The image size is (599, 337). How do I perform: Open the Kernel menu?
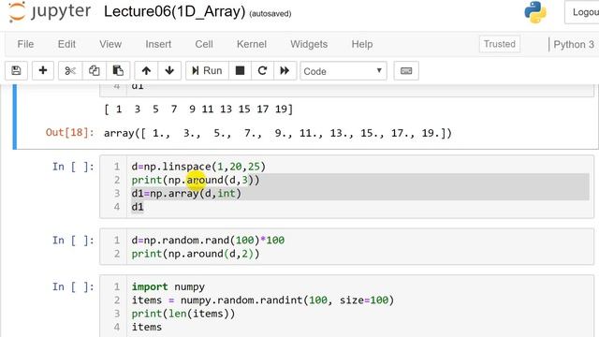coord(252,44)
